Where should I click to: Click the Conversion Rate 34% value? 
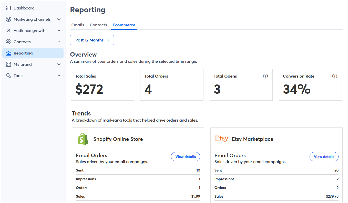pyautogui.click(x=297, y=89)
